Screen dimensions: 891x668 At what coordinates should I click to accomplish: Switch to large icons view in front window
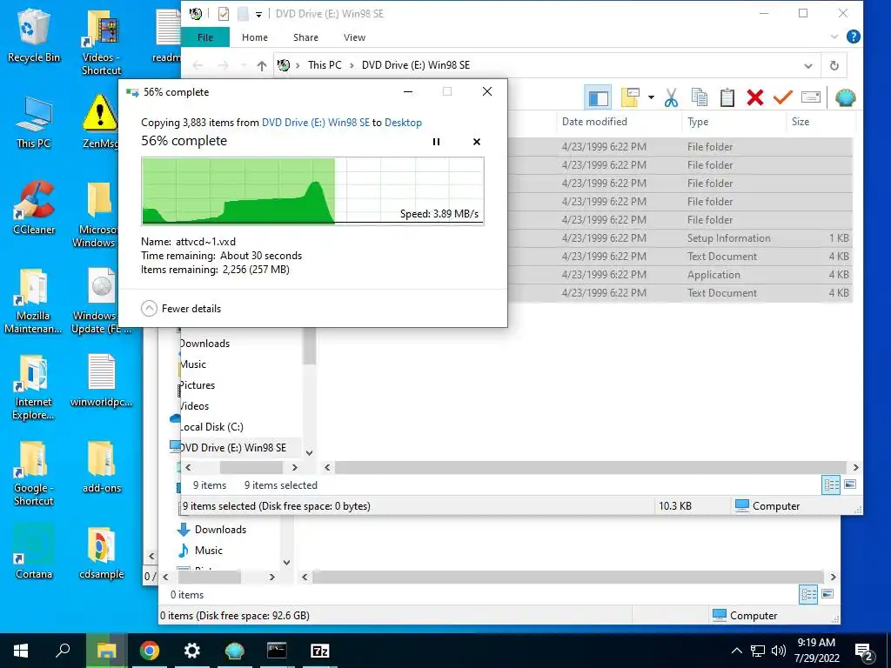click(x=850, y=484)
